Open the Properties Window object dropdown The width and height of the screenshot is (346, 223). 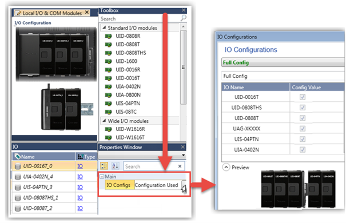click(183, 156)
